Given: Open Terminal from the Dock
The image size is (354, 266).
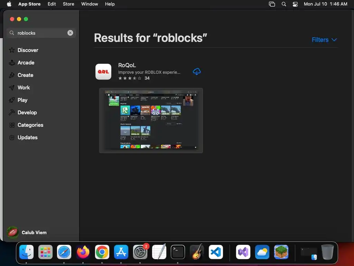Looking at the screenshot, I should (x=178, y=252).
